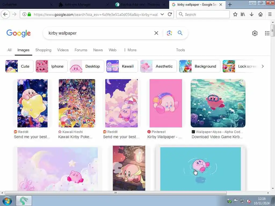Click inside the Google search query field

99,33
